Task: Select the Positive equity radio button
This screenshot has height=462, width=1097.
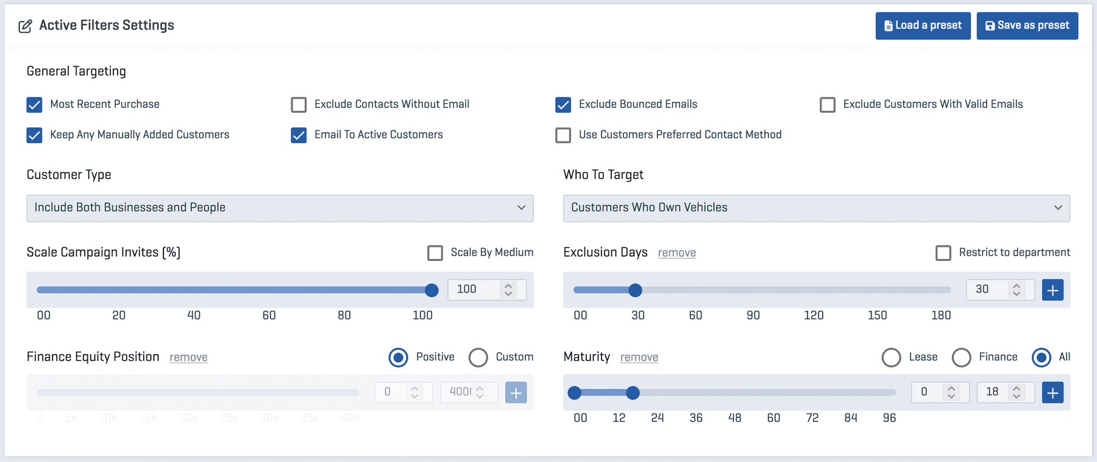Action: click(x=399, y=358)
